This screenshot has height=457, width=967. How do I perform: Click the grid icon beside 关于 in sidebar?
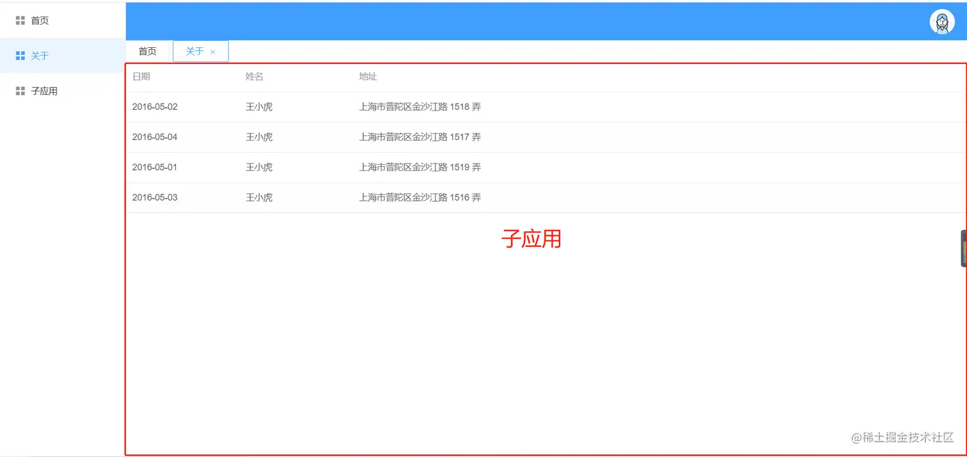click(x=20, y=56)
